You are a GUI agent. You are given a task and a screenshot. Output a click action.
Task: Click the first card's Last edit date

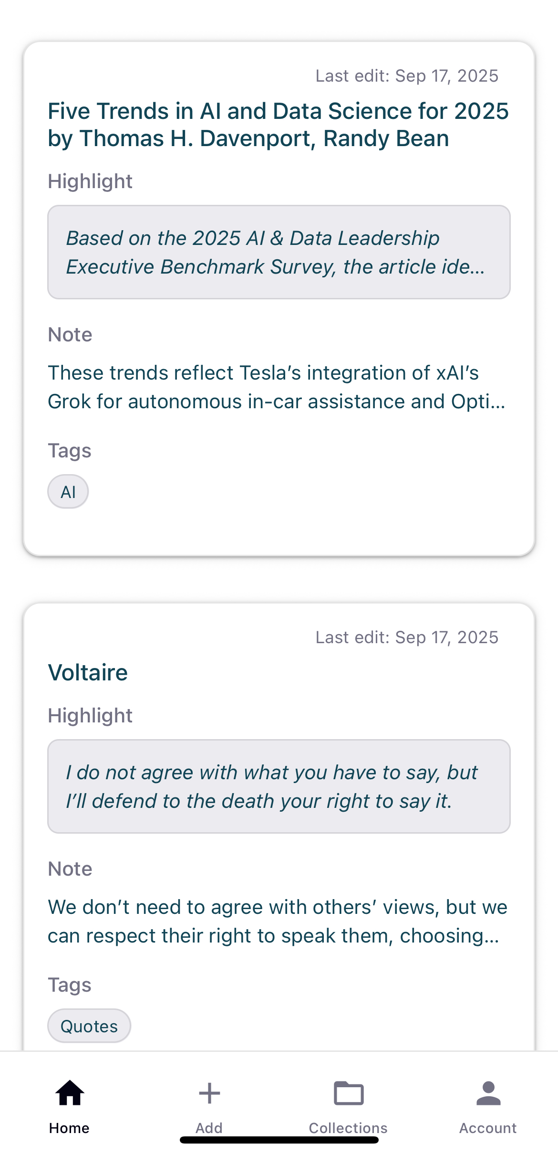[x=407, y=76]
